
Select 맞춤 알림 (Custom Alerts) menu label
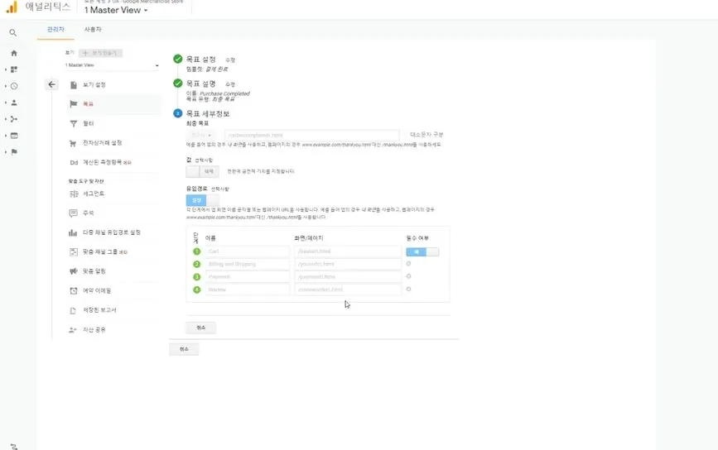(94, 271)
